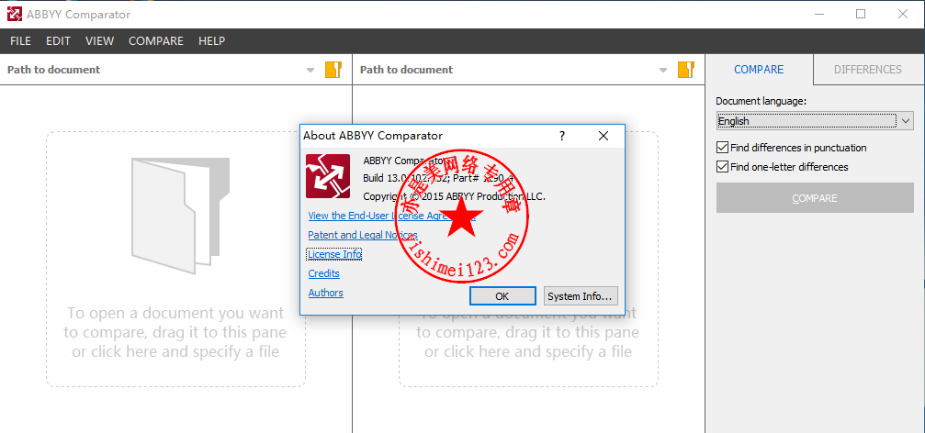925x433 pixels.
Task: Close the About ABBYY Comparator dialog
Action: [603, 136]
